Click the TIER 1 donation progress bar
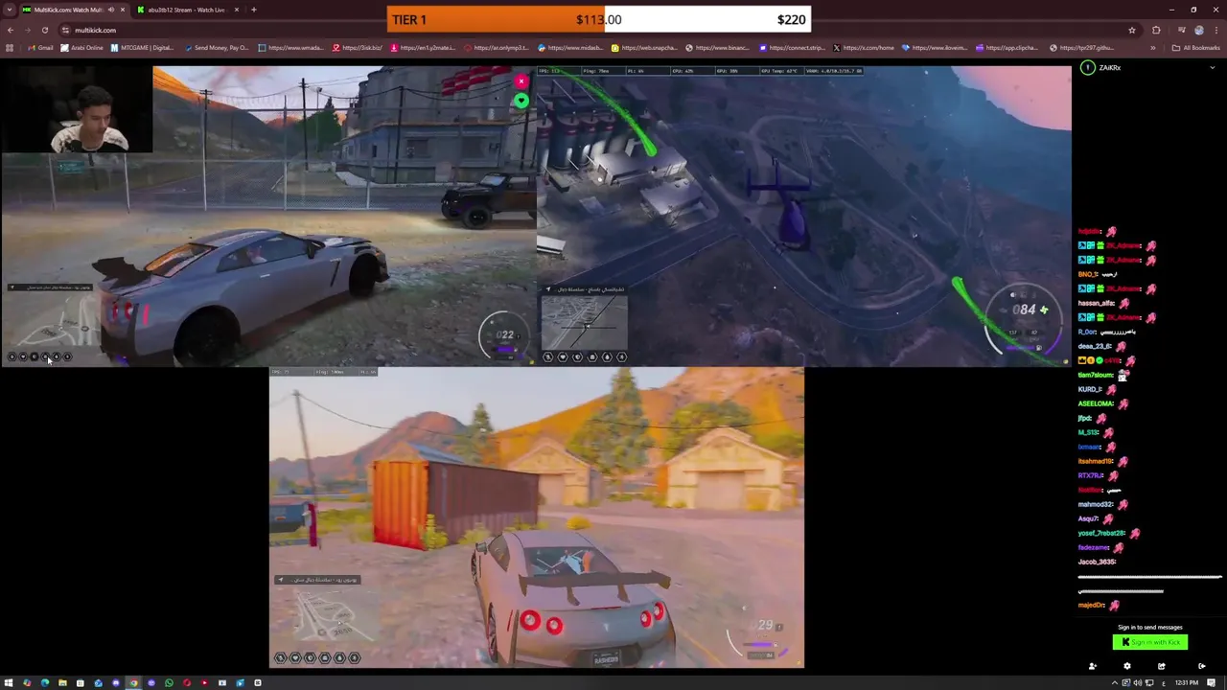The width and height of the screenshot is (1227, 690). [x=599, y=19]
